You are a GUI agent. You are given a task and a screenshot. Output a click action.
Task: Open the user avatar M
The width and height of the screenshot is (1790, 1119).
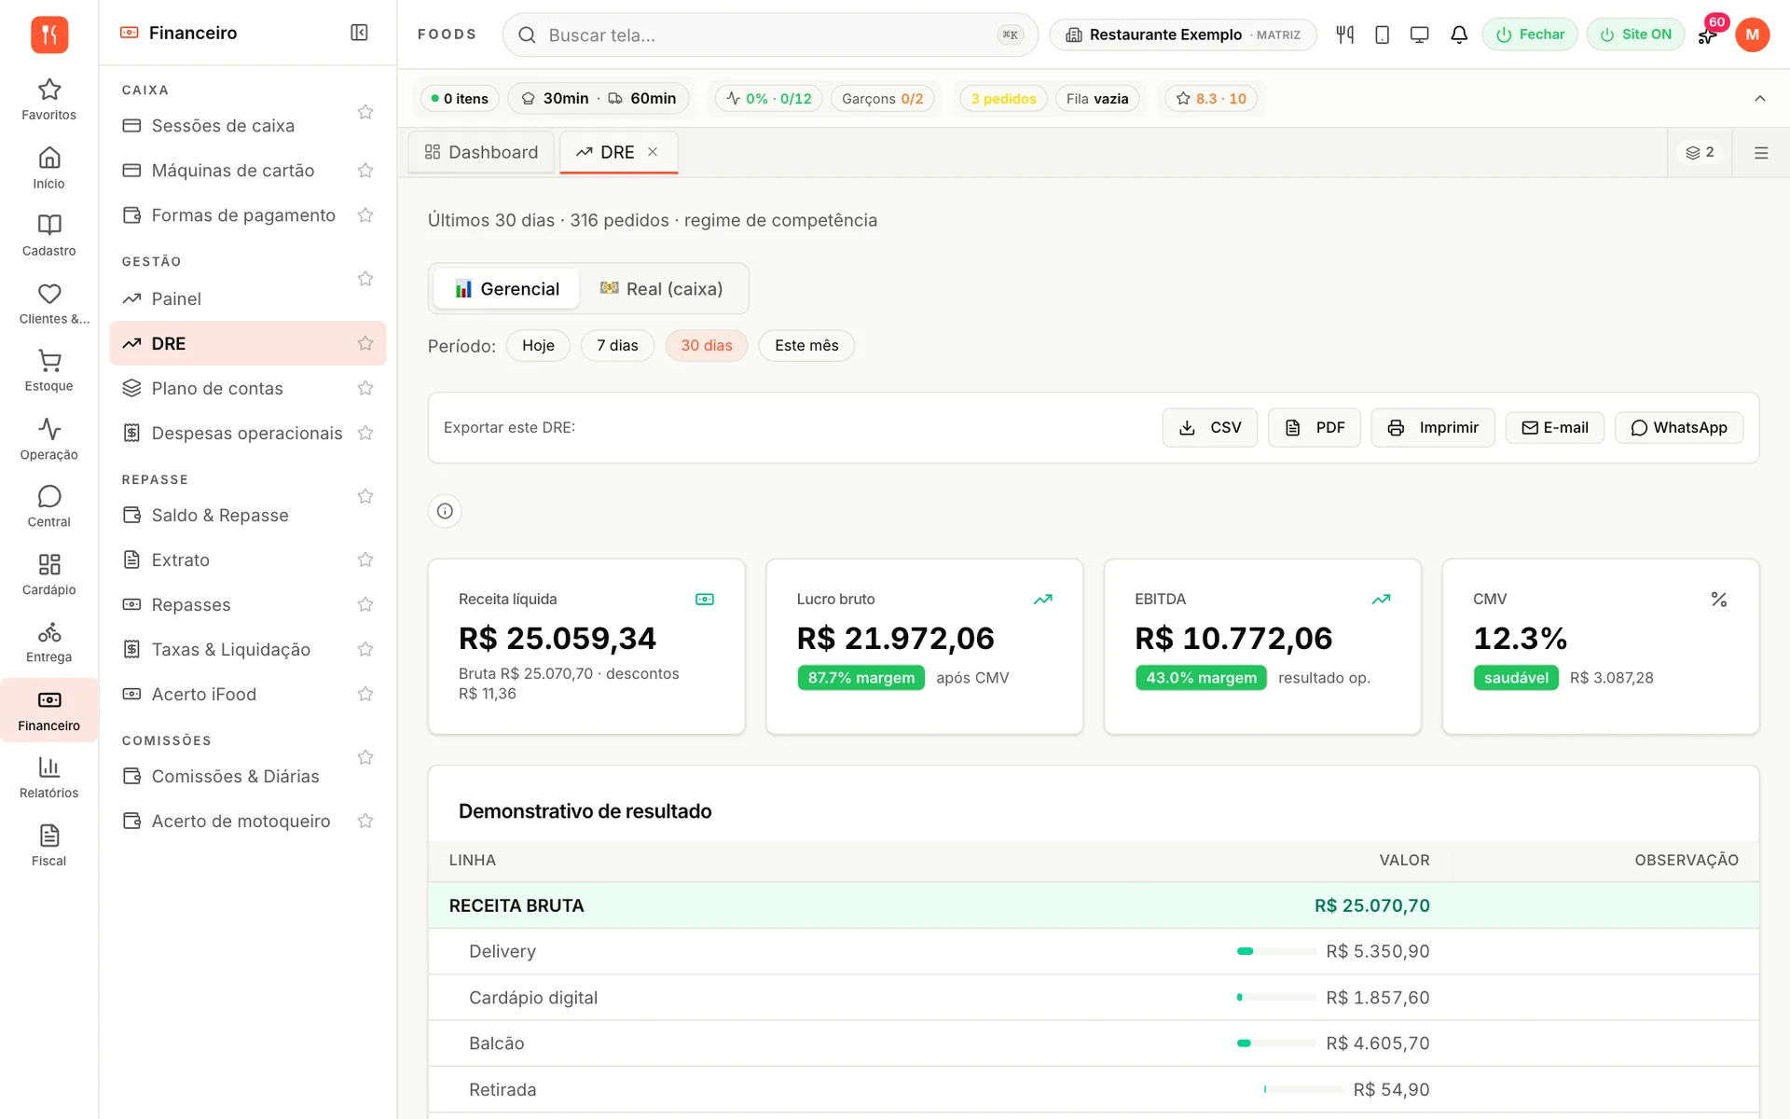1752,35
